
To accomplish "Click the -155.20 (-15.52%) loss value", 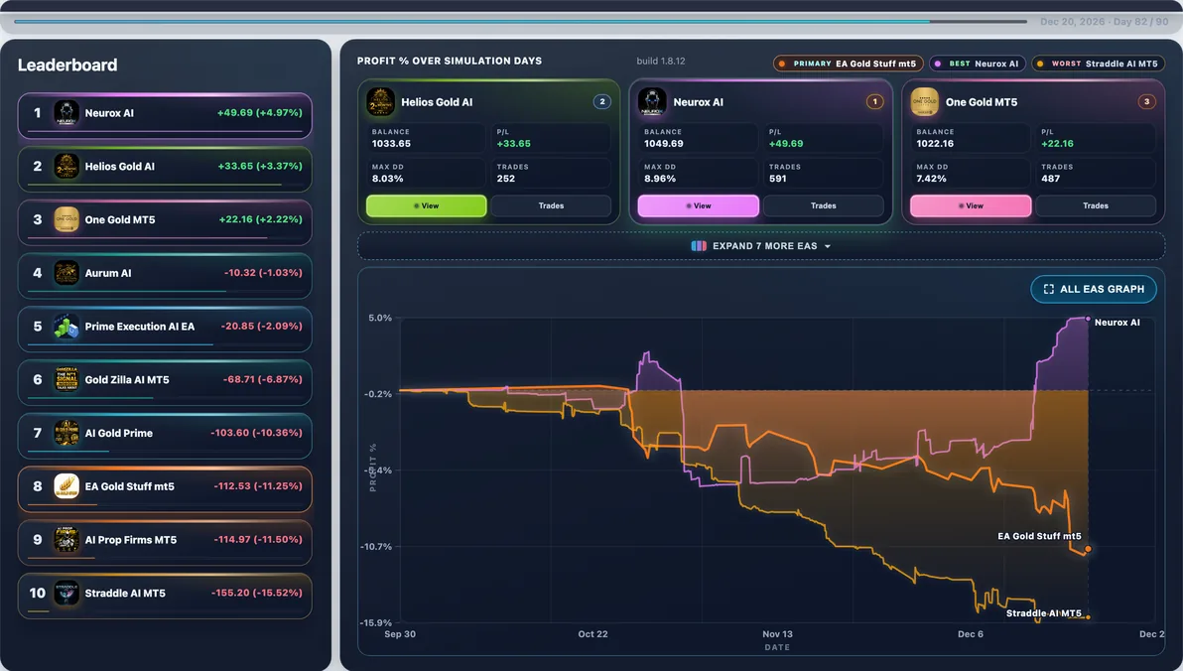I will (256, 594).
